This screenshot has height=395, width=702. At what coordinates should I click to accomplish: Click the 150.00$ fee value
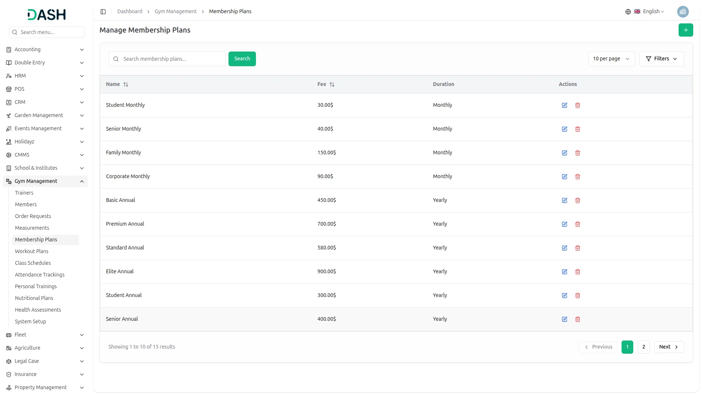pyautogui.click(x=327, y=153)
